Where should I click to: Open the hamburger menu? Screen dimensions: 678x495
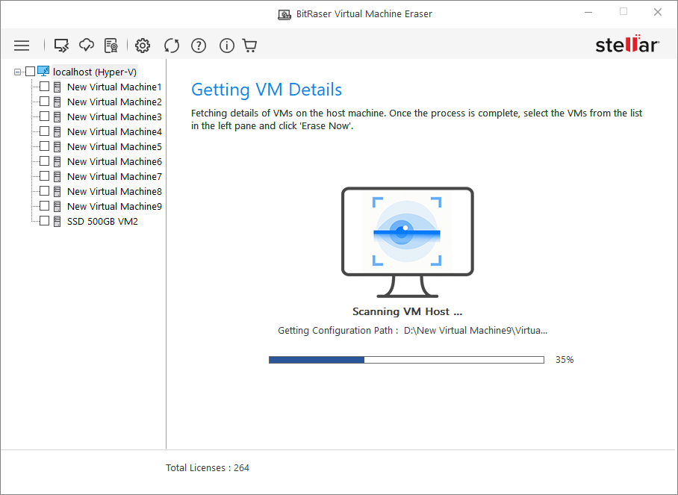point(22,46)
